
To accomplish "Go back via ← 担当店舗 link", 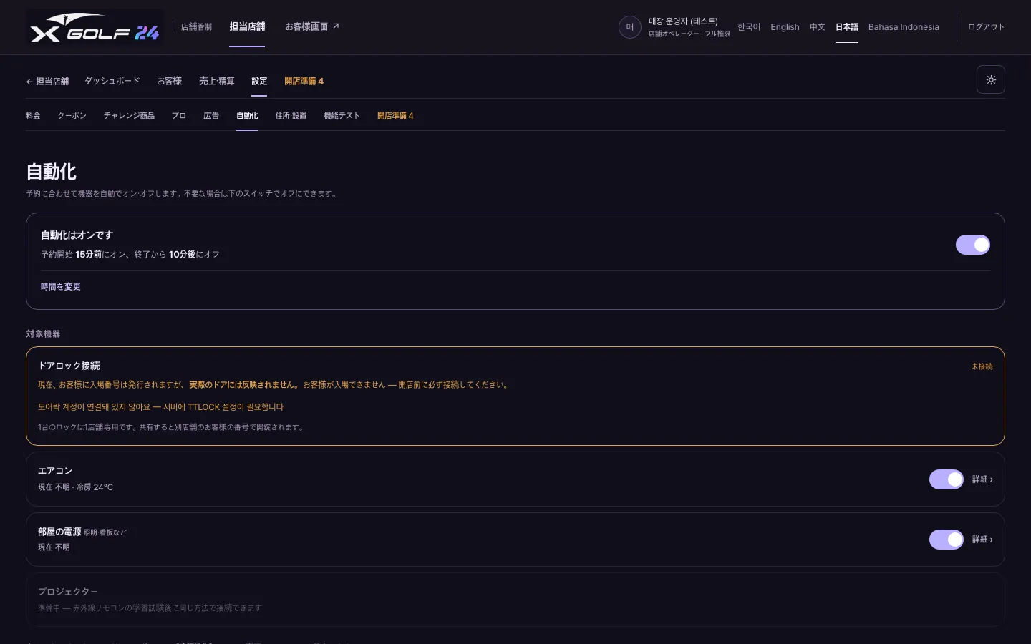I will point(47,82).
